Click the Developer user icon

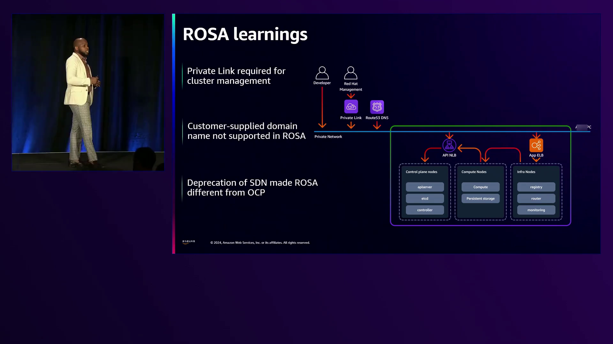click(x=322, y=73)
